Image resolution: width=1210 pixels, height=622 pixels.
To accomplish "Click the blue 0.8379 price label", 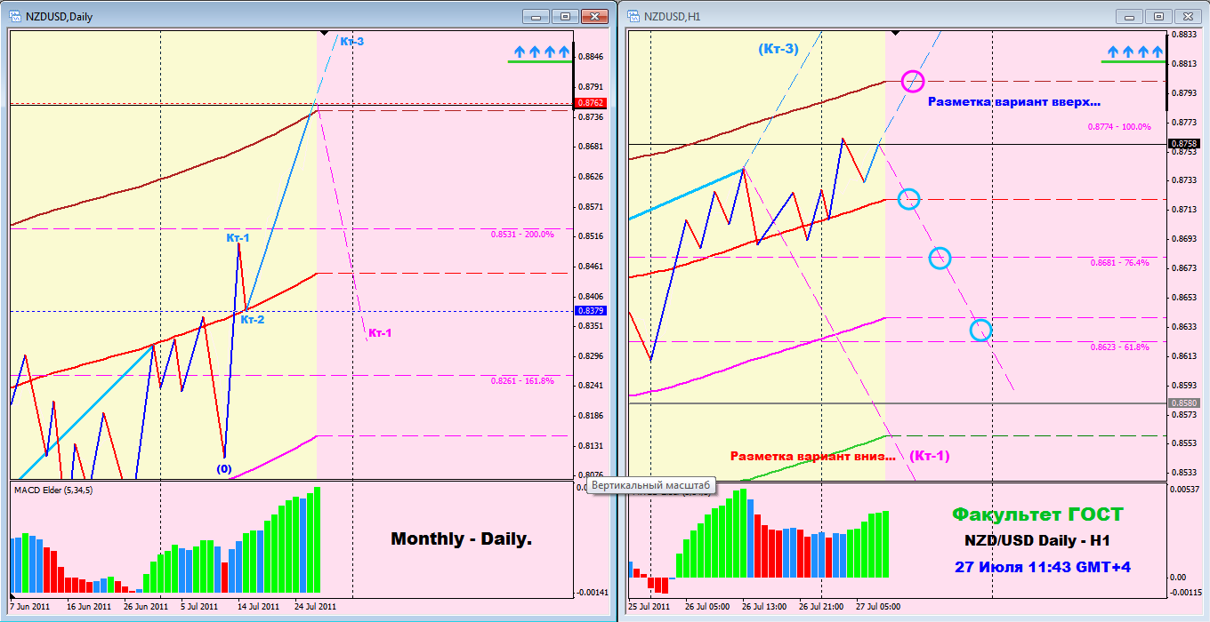I will click(591, 311).
